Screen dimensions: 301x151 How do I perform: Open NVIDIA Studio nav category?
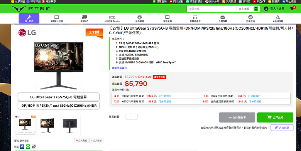pyautogui.click(x=112, y=19)
